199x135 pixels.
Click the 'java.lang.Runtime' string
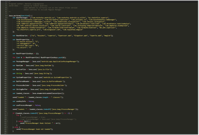43,66
